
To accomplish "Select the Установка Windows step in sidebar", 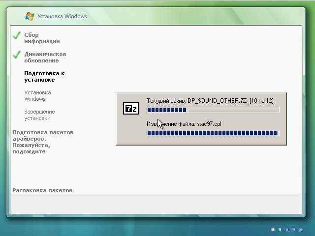I will point(37,96).
